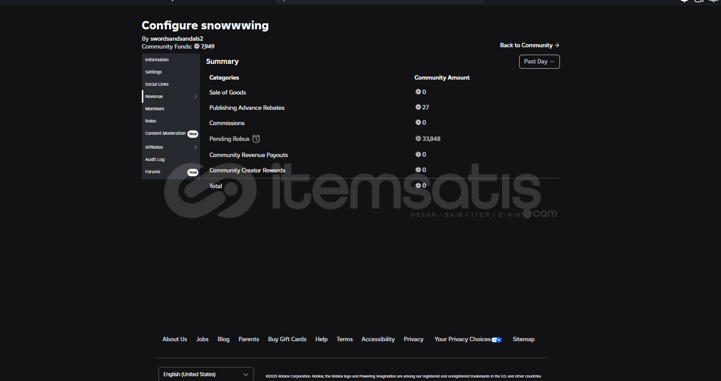Click the Robux icon in the Commissions row

[418, 122]
